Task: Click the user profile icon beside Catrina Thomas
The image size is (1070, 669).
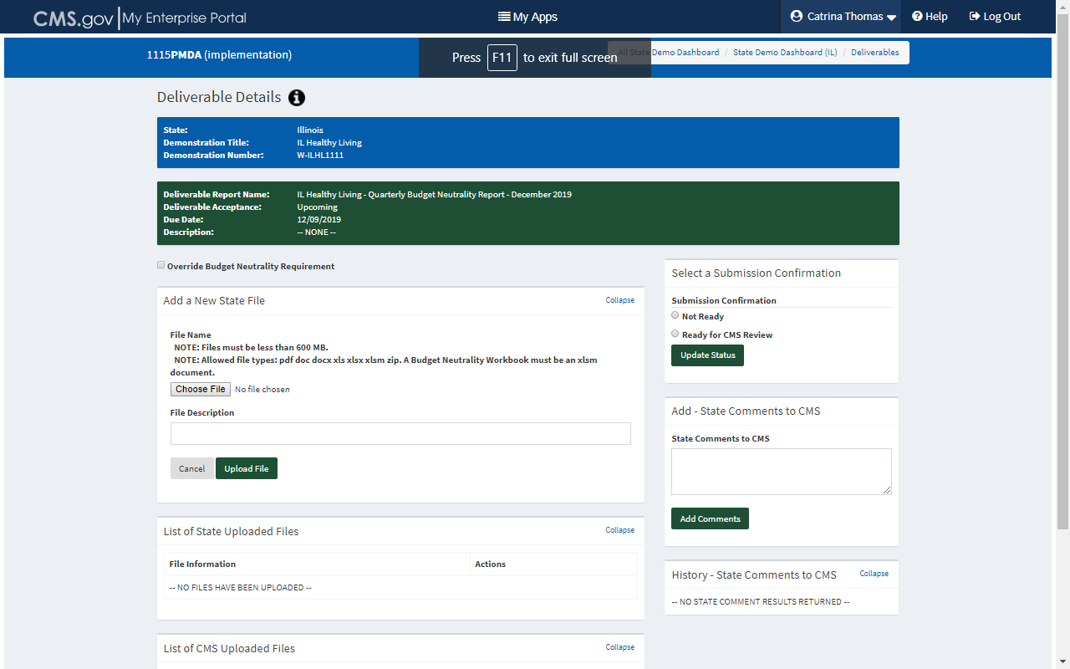Action: [797, 17]
